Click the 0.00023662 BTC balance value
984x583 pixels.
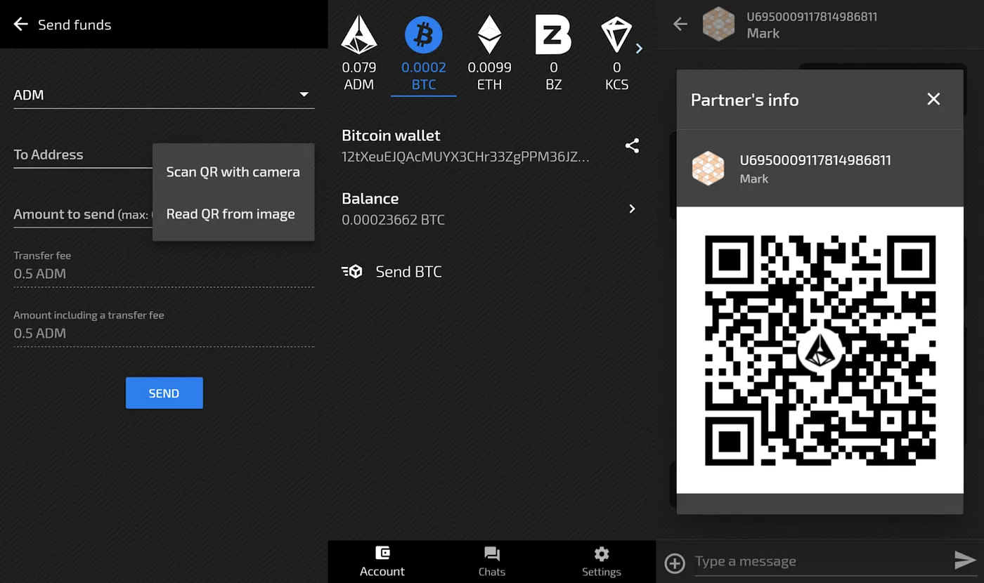[x=393, y=220]
